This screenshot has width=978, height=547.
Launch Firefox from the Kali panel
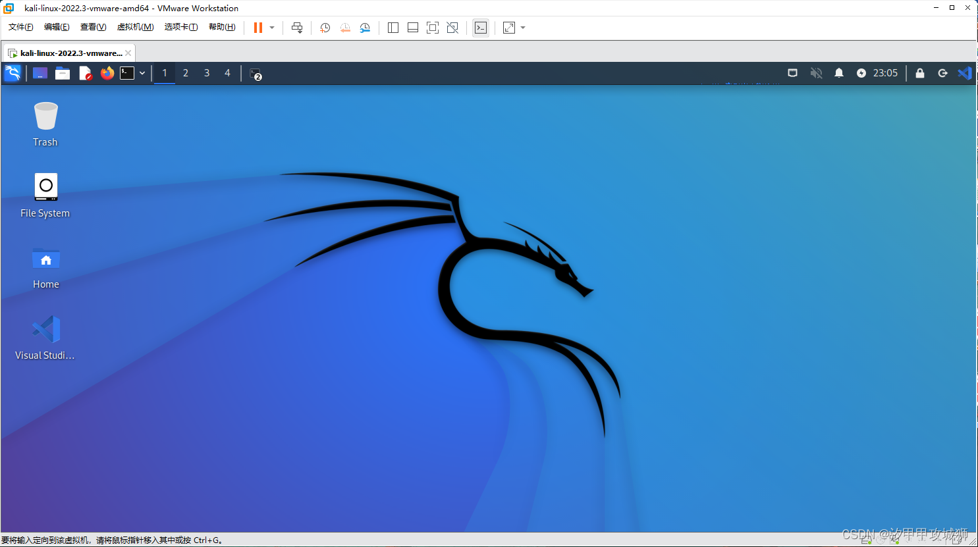click(107, 73)
